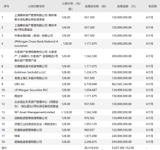
Task: Click the 认购对象名称 column header
Action: pos(36,6)
